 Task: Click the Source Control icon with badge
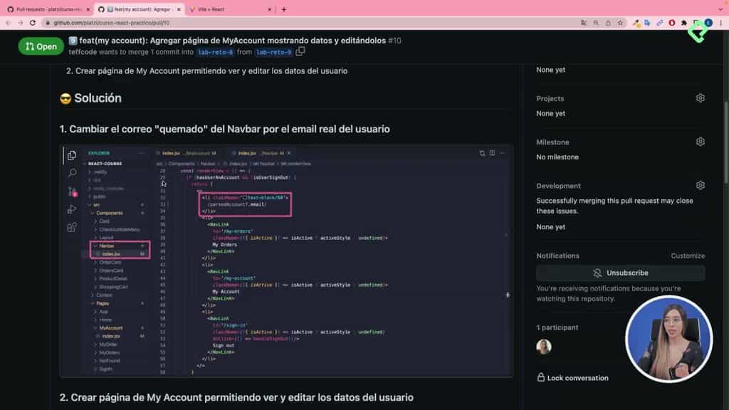[x=71, y=191]
